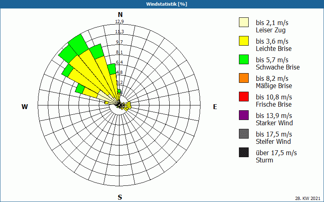The image size is (324, 202).
Task: Click the 4,8 ring value
Action: pyautogui.click(x=119, y=72)
